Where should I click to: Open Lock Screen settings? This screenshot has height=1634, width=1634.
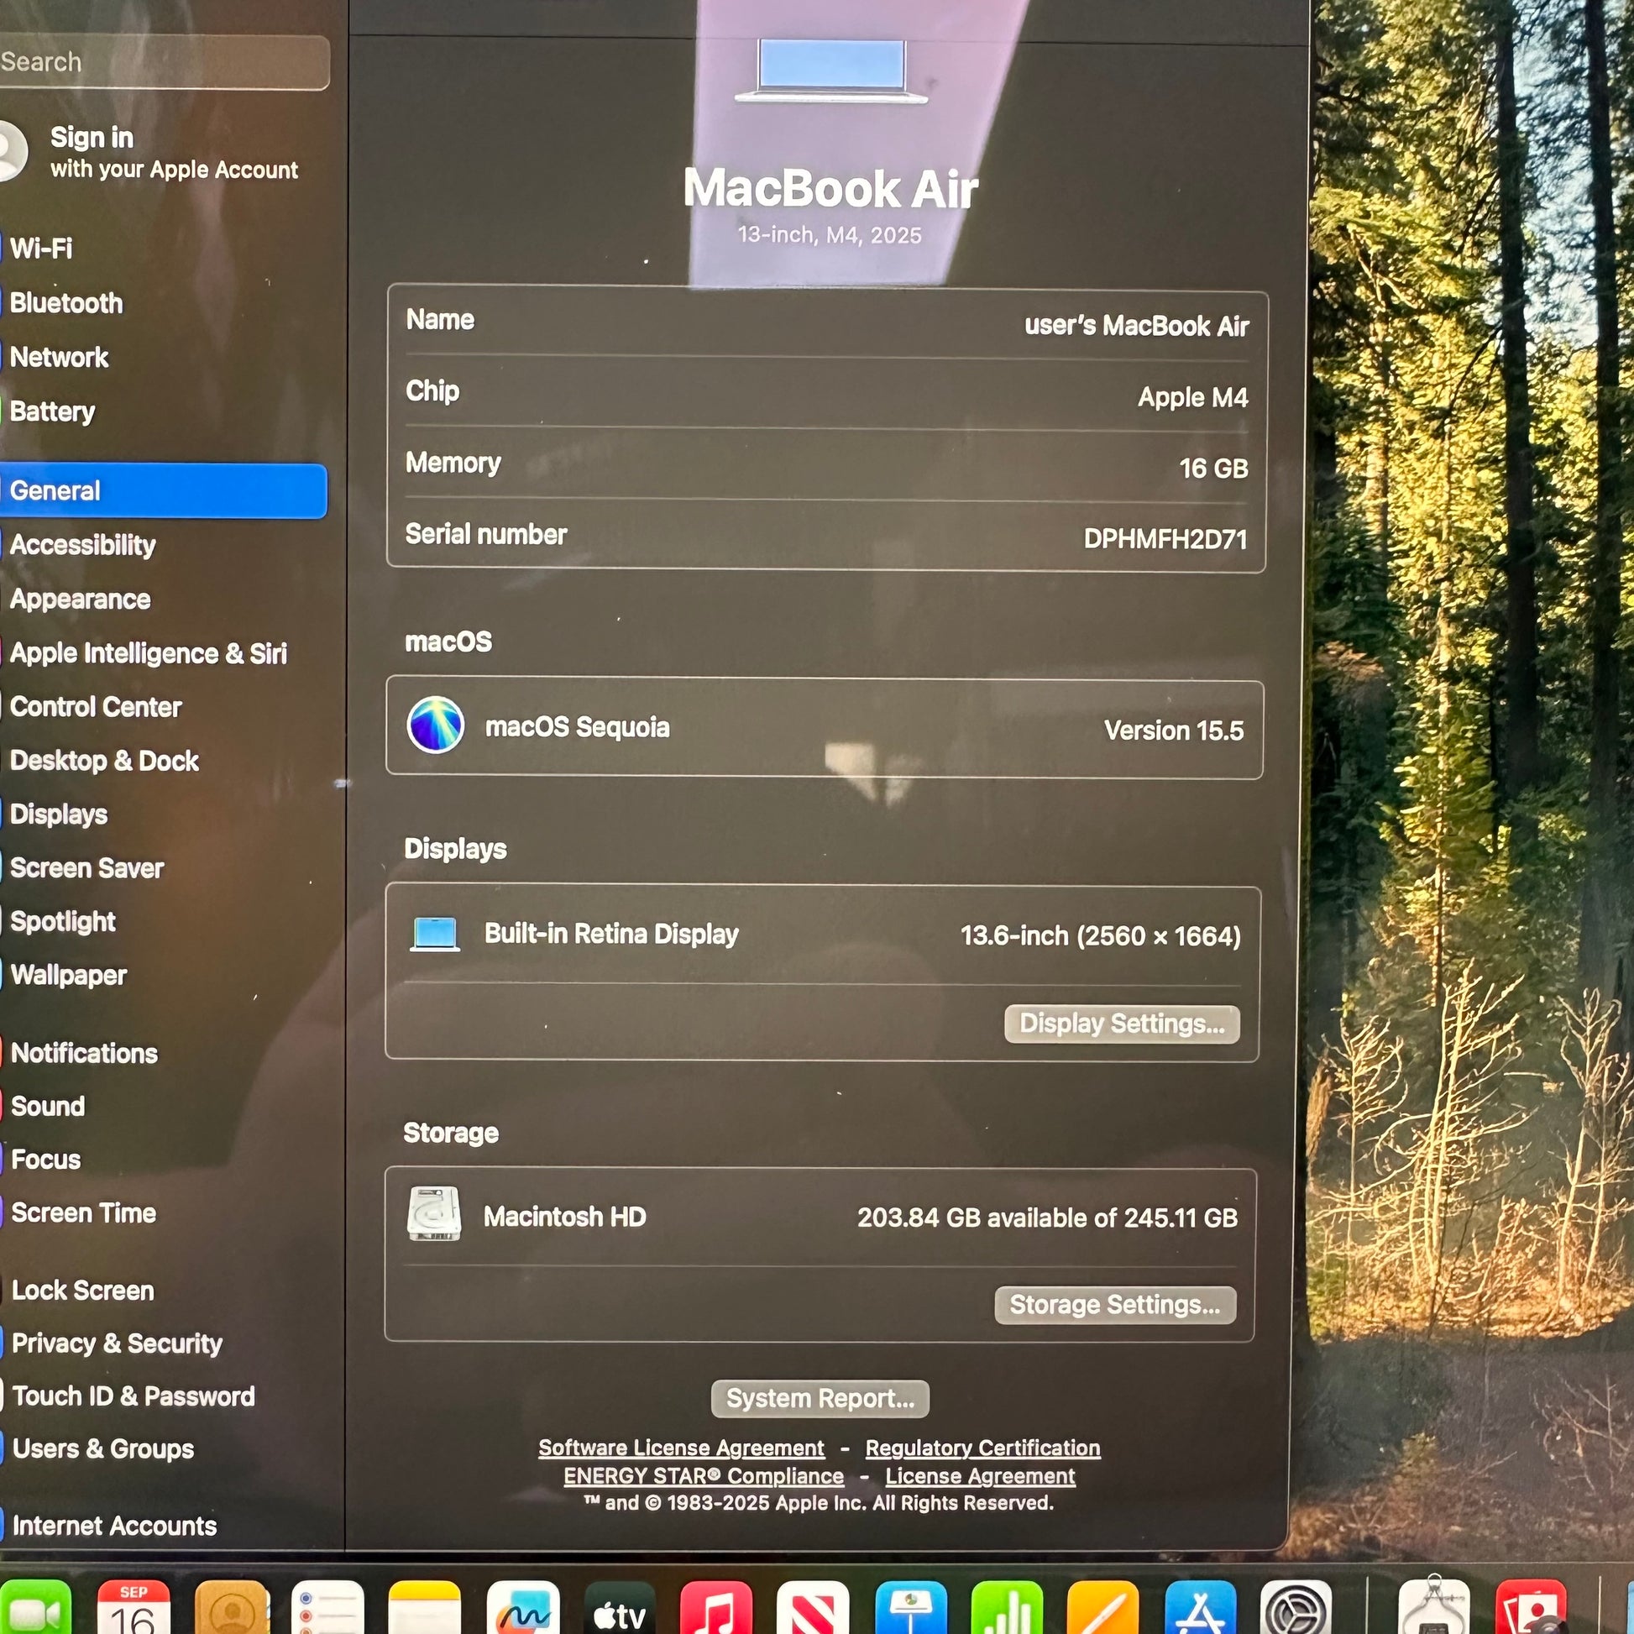click(x=83, y=1291)
